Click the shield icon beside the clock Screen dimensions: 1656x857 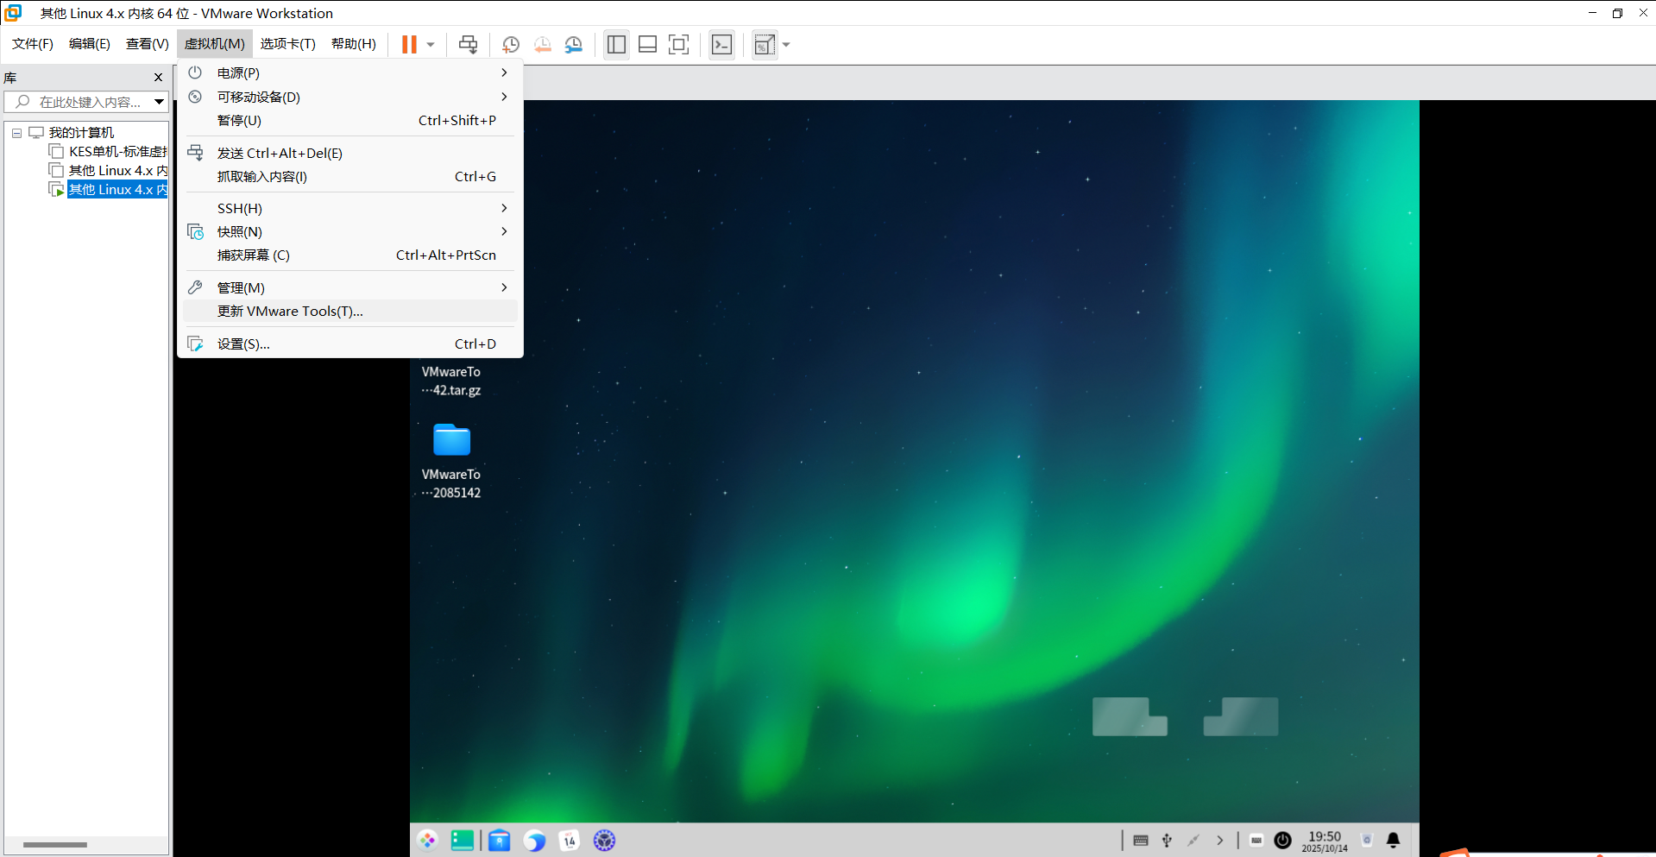(x=1366, y=840)
